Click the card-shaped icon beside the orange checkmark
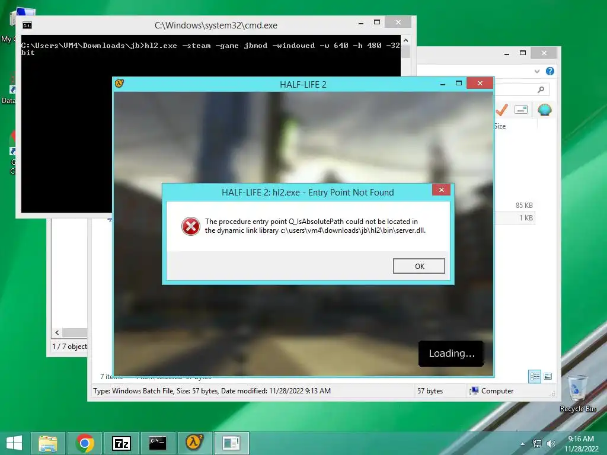This screenshot has height=455, width=607. point(521,110)
